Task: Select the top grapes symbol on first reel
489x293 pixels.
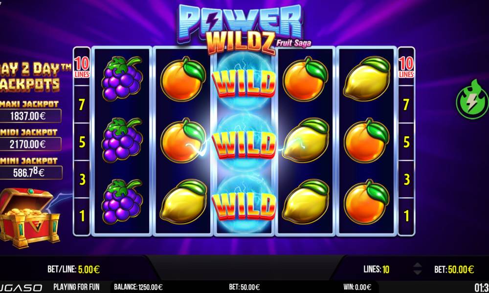Action: pos(122,79)
